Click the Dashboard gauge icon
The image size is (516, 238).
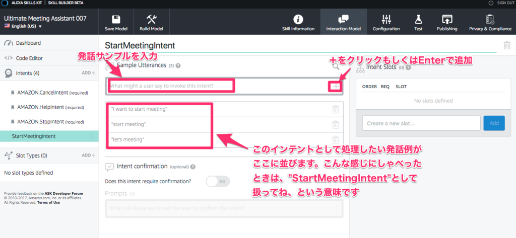pos(9,43)
